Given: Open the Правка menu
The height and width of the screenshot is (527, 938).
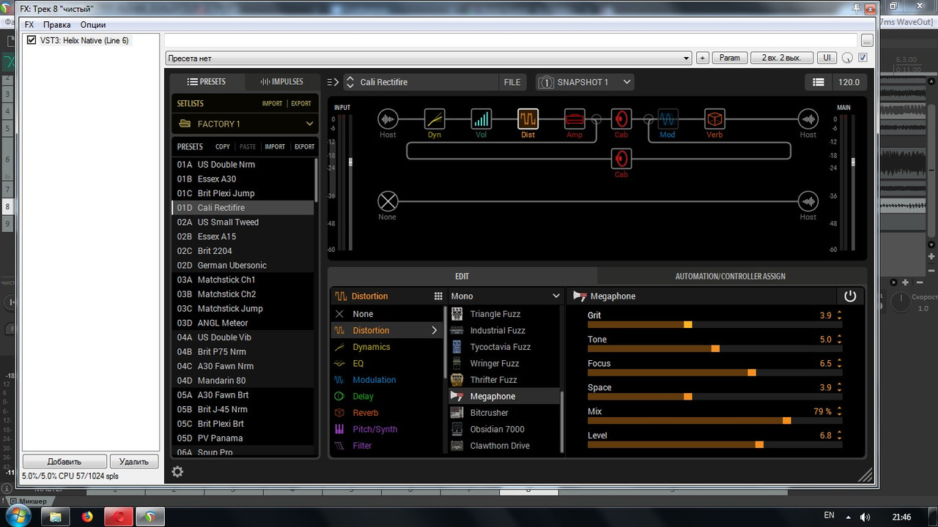Looking at the screenshot, I should [57, 24].
